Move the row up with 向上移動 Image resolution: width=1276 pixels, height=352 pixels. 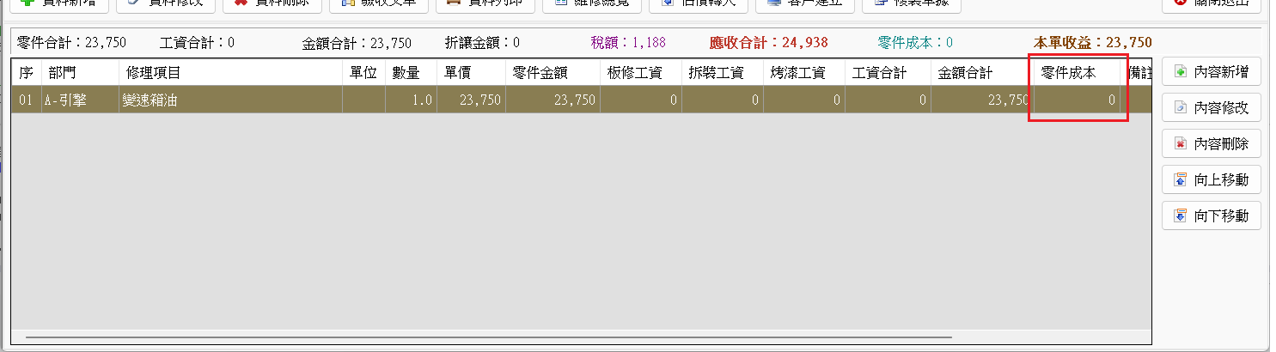point(1212,179)
